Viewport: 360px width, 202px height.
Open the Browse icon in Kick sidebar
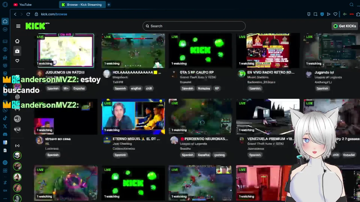tap(17, 51)
